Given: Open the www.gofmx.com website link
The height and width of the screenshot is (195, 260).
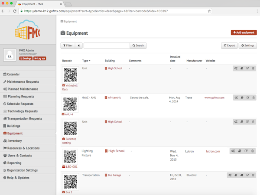Looking at the screenshot, I should [x=214, y=97].
